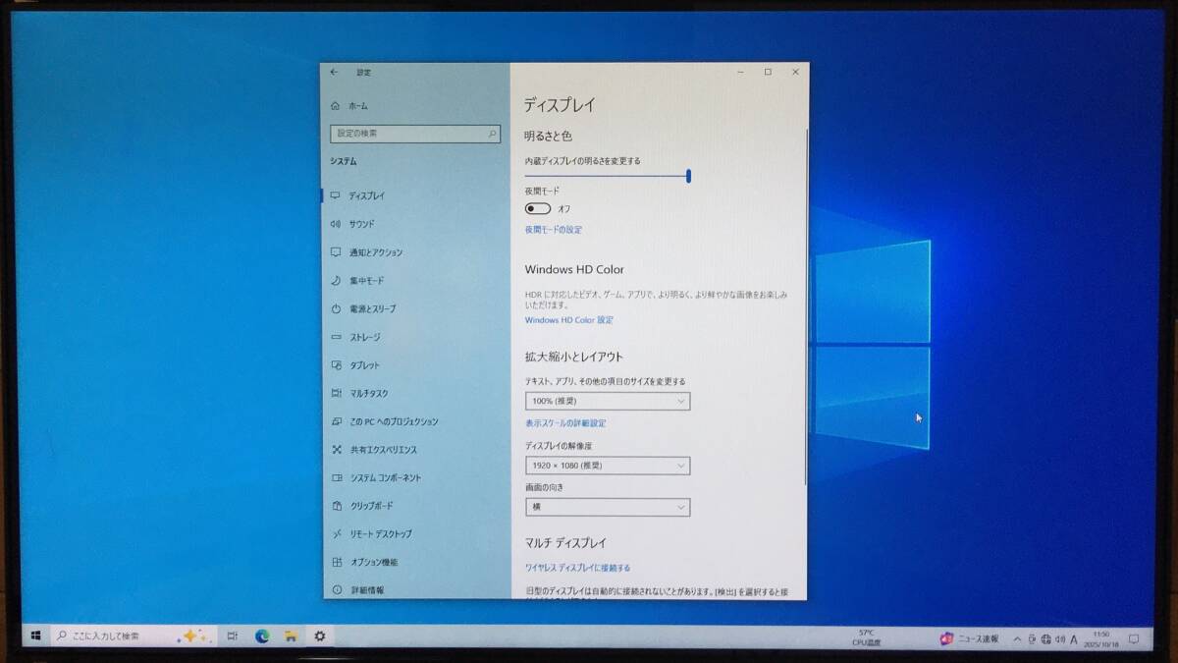
Task: Open the notification center icon
Action: (x=1133, y=639)
